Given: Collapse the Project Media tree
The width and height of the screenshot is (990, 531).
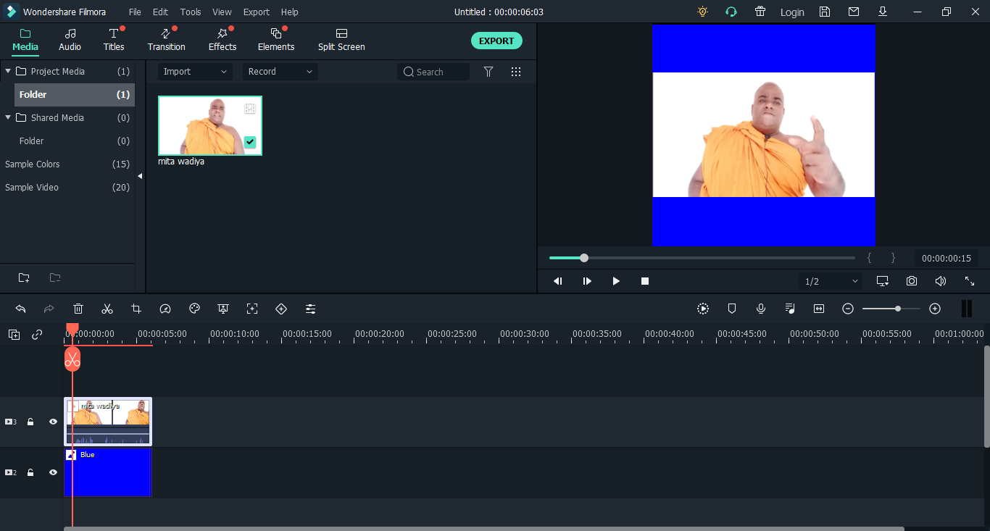Looking at the screenshot, I should point(8,71).
